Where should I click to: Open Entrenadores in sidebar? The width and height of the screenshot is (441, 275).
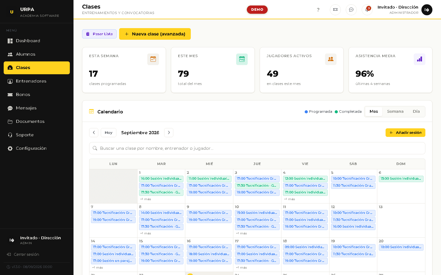tap(37, 81)
